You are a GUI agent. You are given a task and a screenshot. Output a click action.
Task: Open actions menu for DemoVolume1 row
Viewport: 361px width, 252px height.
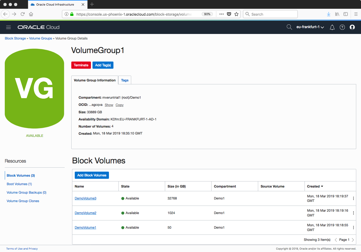pos(353,228)
